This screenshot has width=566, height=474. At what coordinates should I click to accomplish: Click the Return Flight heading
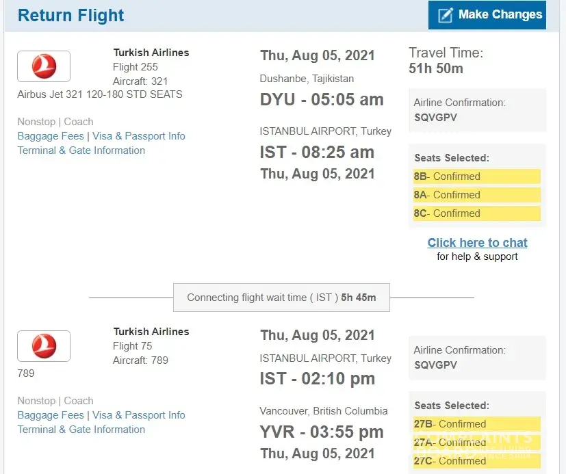point(71,15)
